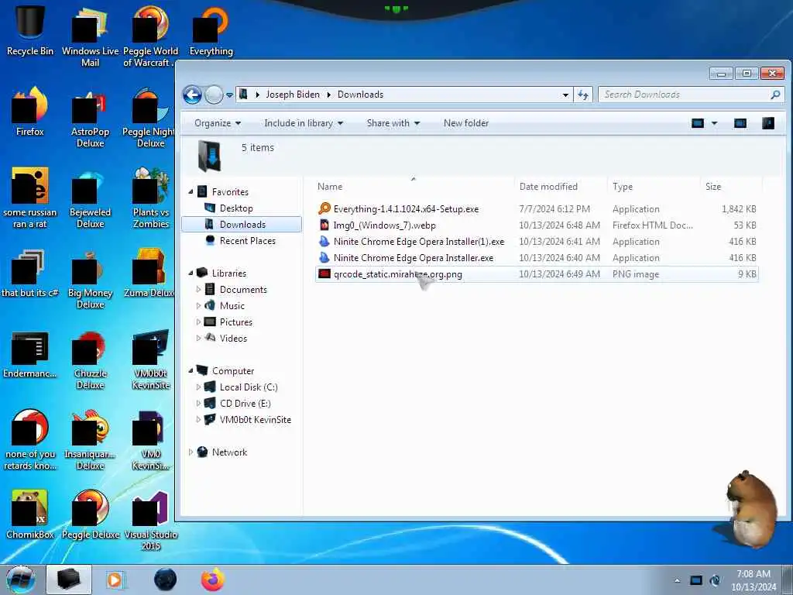Open recent pages dropdown beside Forward
Viewport: 793px width, 595px height.
tap(229, 95)
